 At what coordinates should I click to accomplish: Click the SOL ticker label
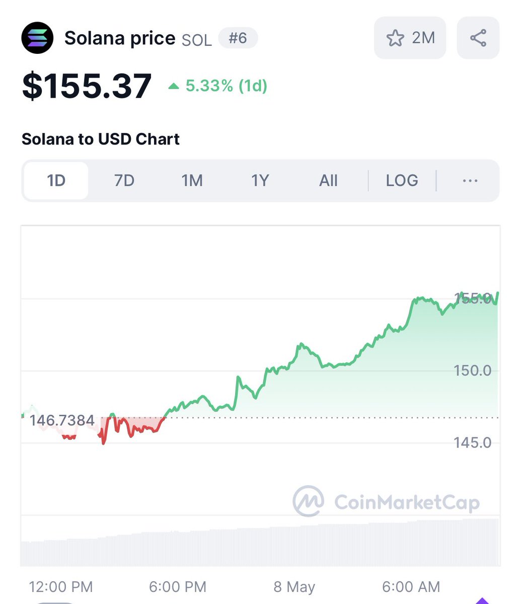click(197, 40)
